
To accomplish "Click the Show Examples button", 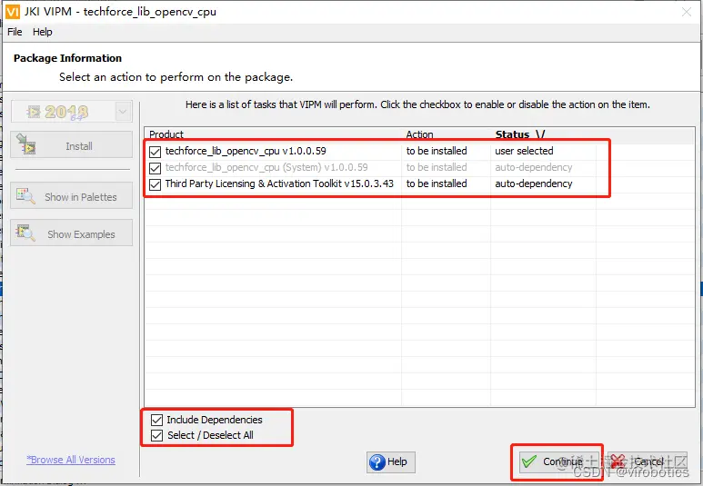I will click(71, 233).
